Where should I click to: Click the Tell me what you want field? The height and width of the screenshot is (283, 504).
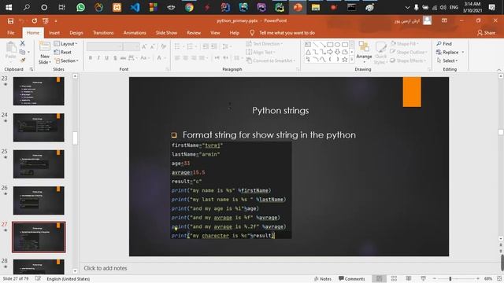[287, 33]
